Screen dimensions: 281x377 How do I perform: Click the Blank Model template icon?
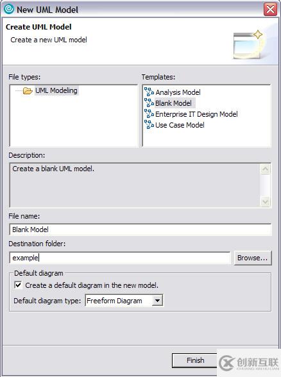(x=149, y=103)
